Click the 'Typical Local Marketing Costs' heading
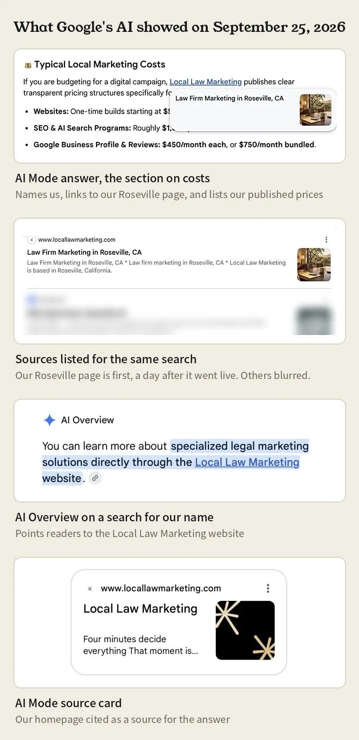Screen dimensions: 359x740 point(100,64)
